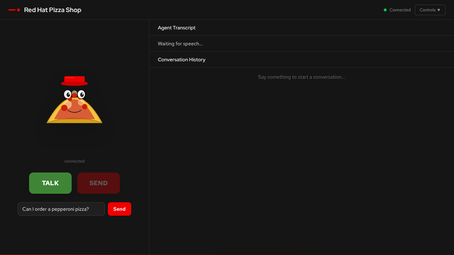This screenshot has width=454, height=255.
Task: Click the pizza mascot avatar
Action: pos(74,103)
